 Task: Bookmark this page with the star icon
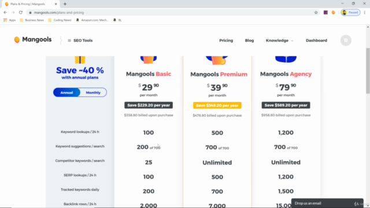pos(316,13)
